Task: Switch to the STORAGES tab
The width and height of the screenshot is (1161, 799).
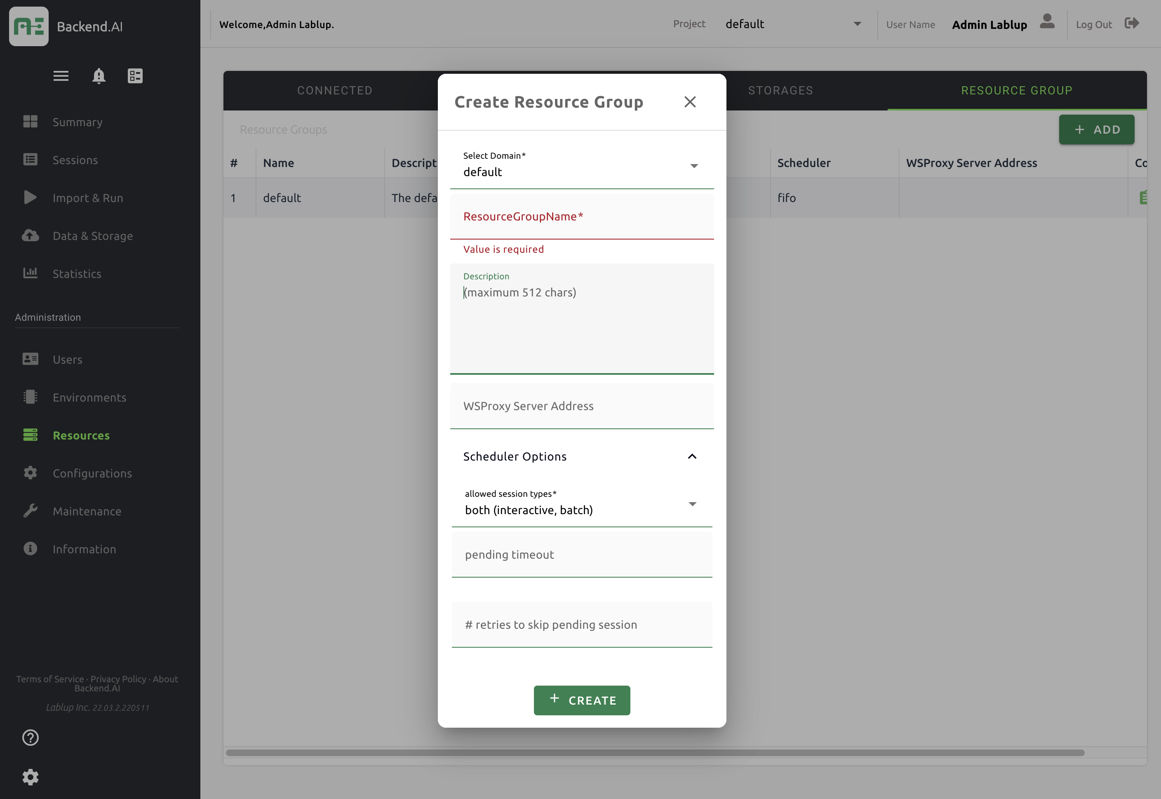Action: click(780, 90)
